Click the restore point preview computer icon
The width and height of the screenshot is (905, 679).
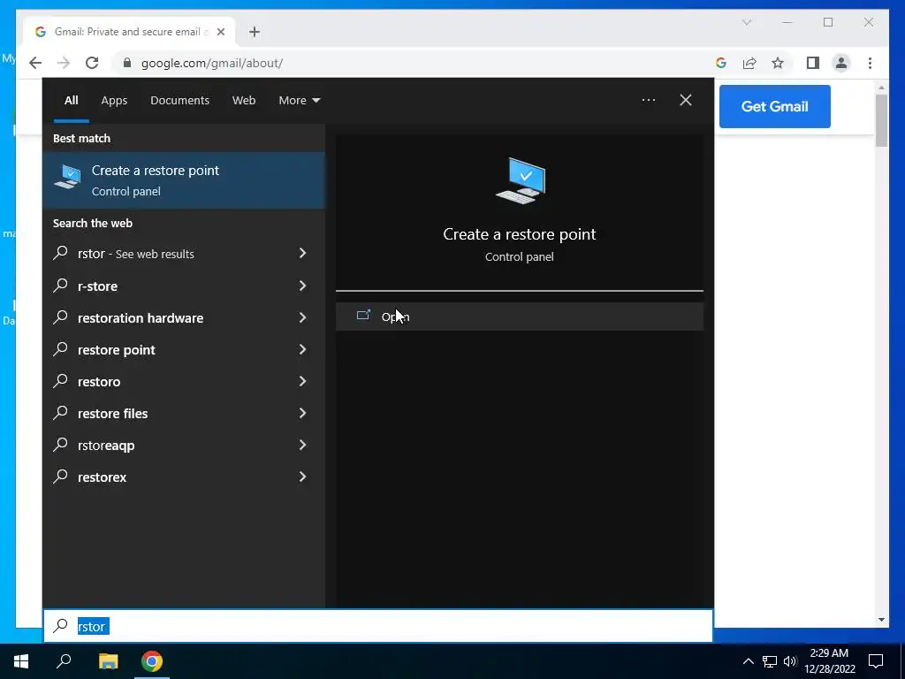[520, 180]
